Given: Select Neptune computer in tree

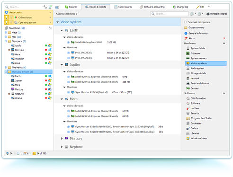Looking at the screenshot, I should pos(18,94).
